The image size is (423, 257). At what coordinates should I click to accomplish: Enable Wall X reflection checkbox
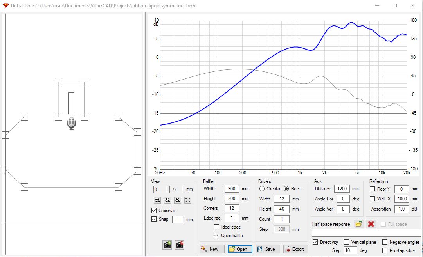pos(372,199)
